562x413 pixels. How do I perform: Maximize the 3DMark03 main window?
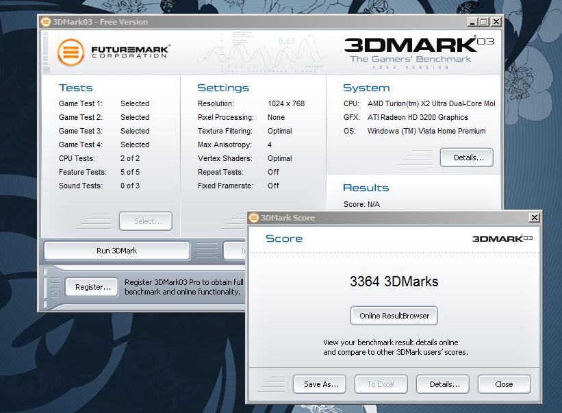[484, 22]
